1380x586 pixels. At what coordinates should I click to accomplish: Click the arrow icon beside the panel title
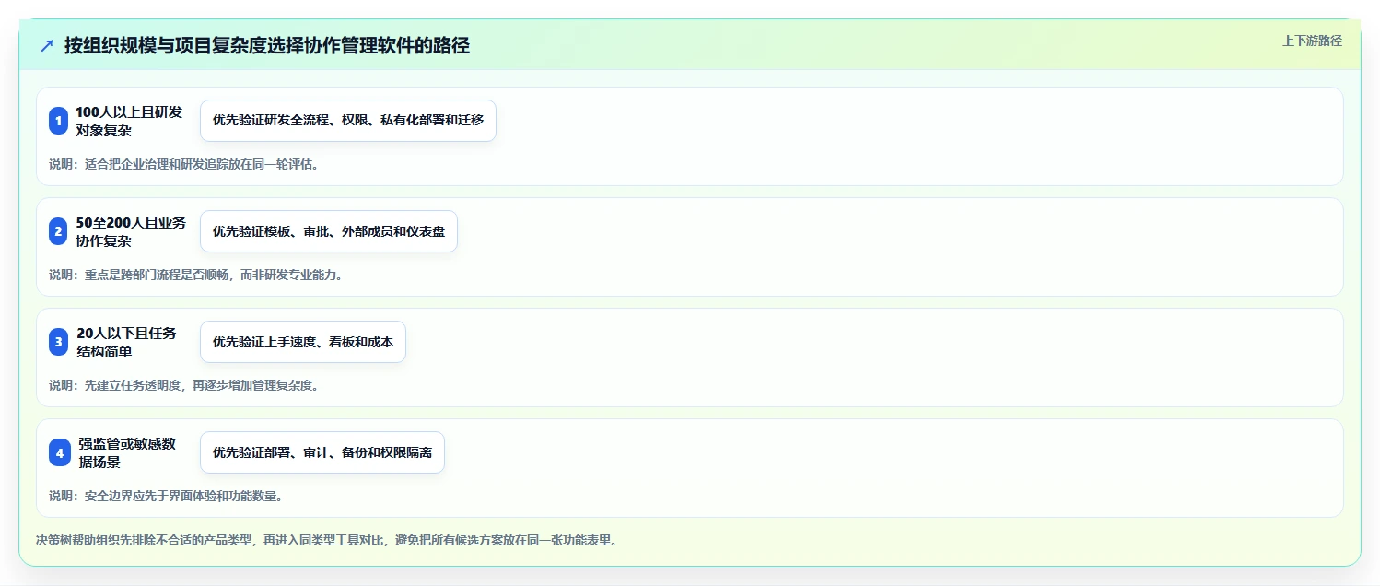coord(47,45)
